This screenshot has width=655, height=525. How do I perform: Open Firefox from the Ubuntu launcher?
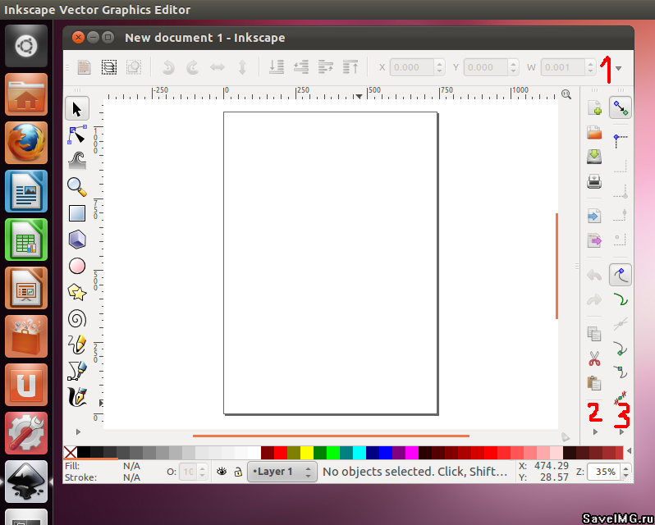(x=26, y=143)
